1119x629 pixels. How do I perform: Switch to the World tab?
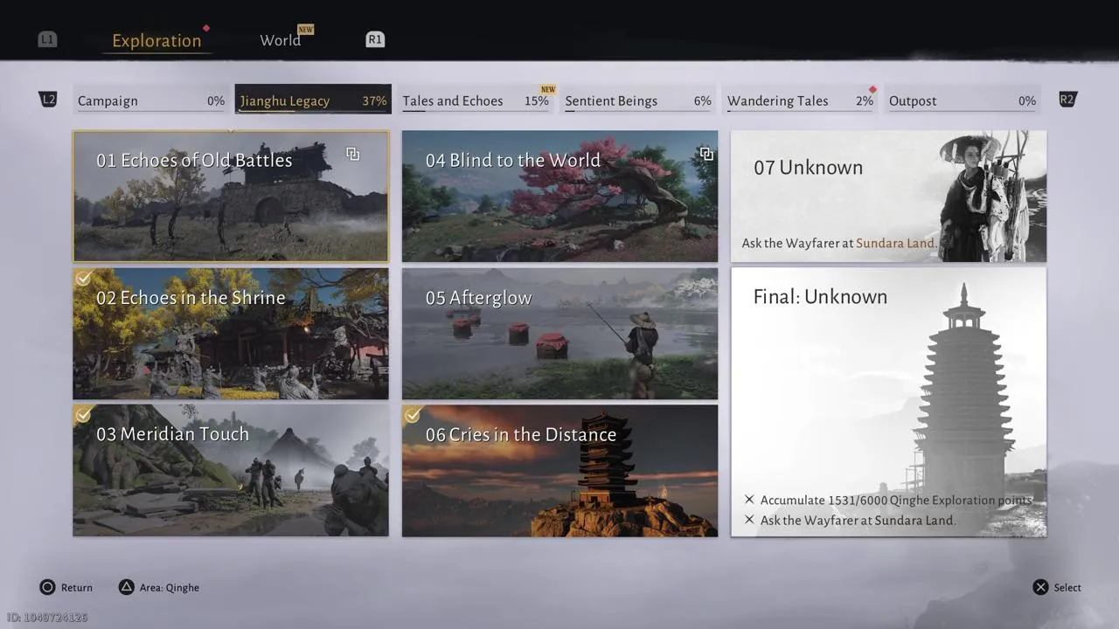click(280, 40)
